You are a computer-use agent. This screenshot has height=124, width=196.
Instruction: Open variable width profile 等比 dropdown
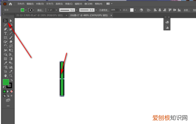pyautogui.click(x=77, y=10)
